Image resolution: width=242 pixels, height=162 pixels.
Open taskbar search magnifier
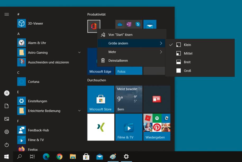click(x=19, y=157)
